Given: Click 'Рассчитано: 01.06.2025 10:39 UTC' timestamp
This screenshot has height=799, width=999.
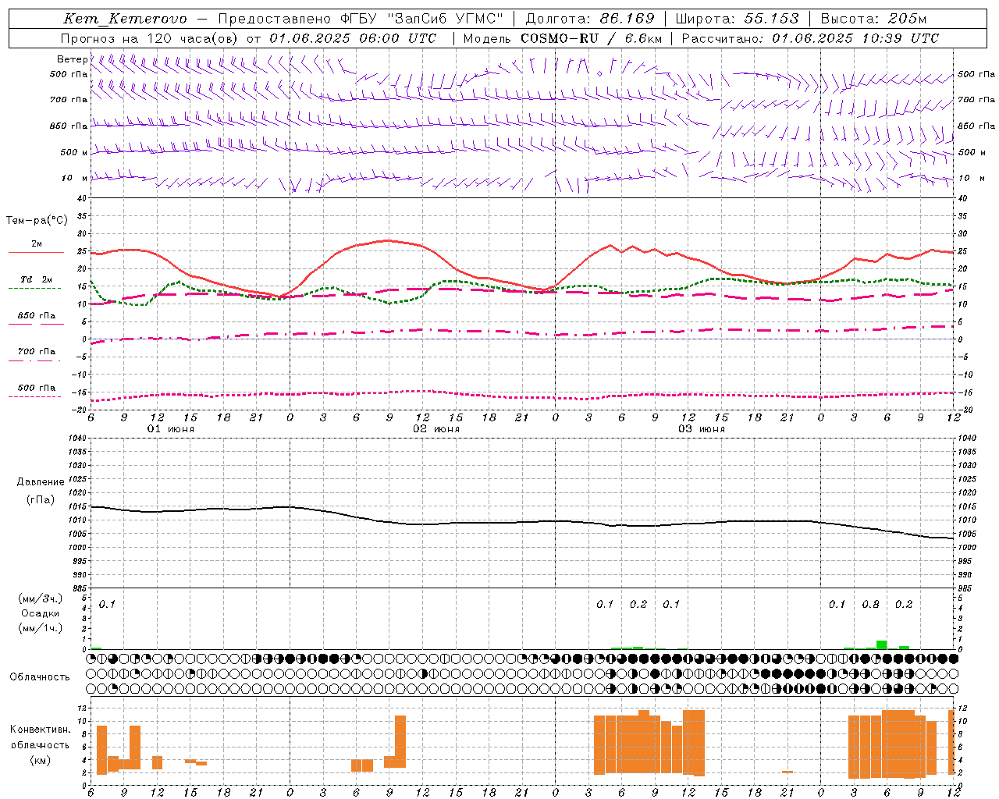Looking at the screenshot, I should point(810,38).
